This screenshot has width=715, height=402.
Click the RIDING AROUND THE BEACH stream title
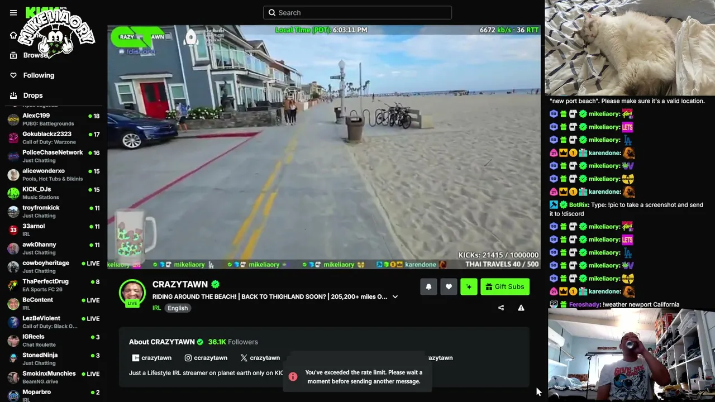[x=270, y=297]
